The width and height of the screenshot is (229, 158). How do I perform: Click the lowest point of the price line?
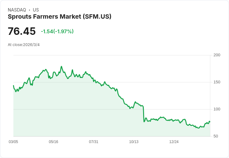[199, 128]
